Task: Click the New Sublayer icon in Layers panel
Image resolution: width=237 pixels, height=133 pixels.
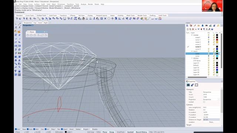Action: [190, 29]
